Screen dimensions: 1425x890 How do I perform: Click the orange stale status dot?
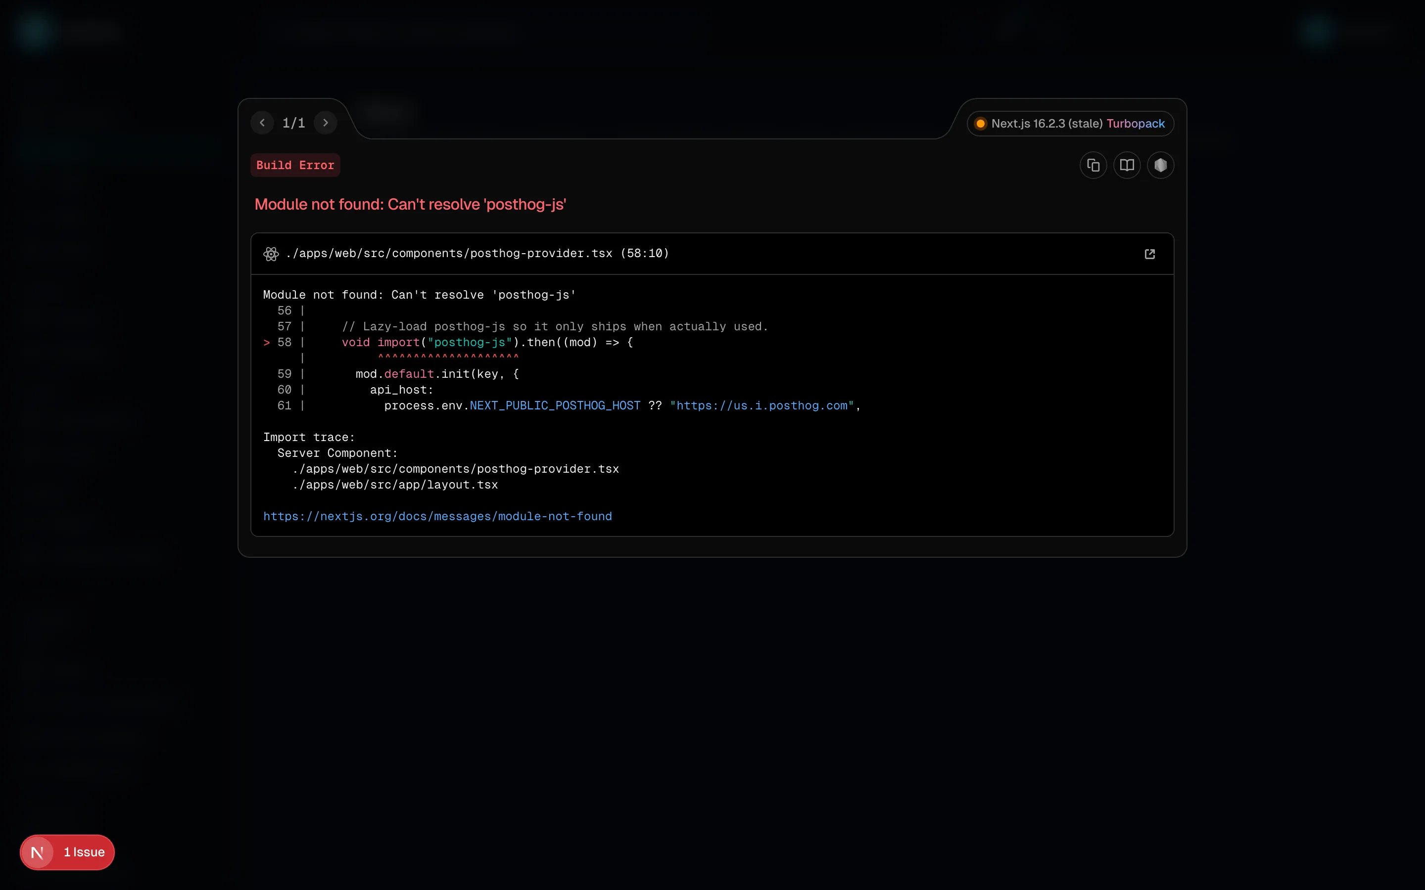click(x=980, y=124)
